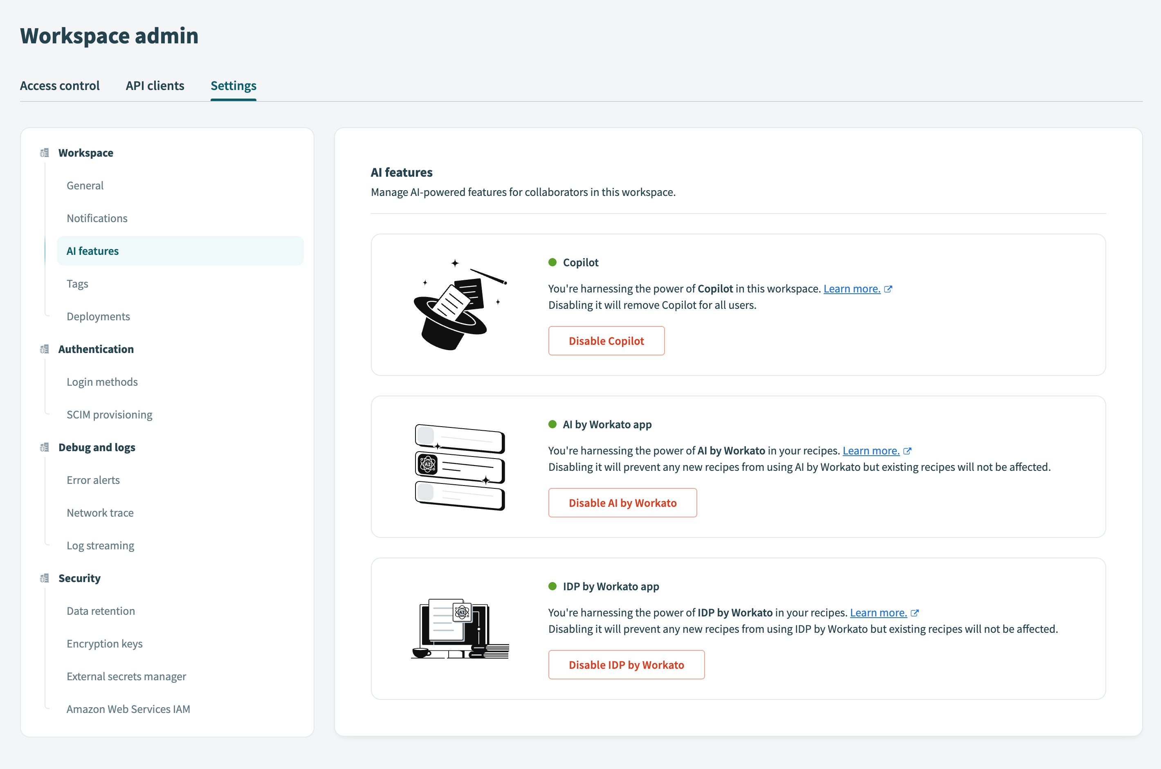This screenshot has height=769, width=1161.
Task: Click the Security section icon
Action: pyautogui.click(x=44, y=578)
